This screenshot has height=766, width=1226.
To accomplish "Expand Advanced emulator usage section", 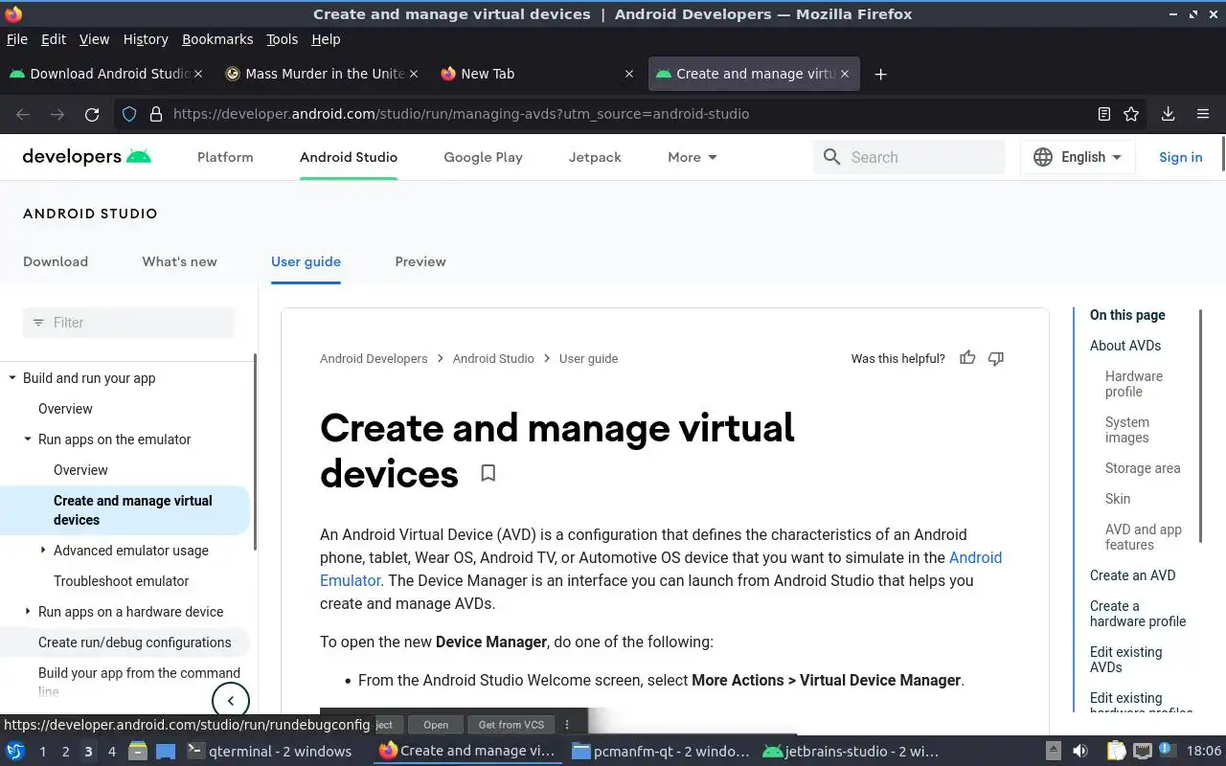I will [43, 551].
